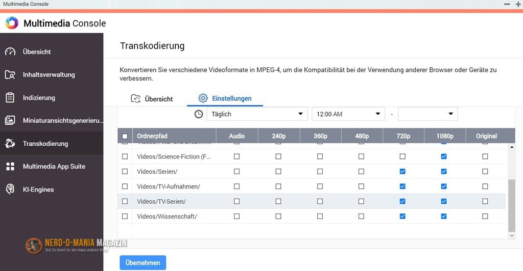
Task: Click the Ordnerpfad column header
Action: pyautogui.click(x=174, y=136)
